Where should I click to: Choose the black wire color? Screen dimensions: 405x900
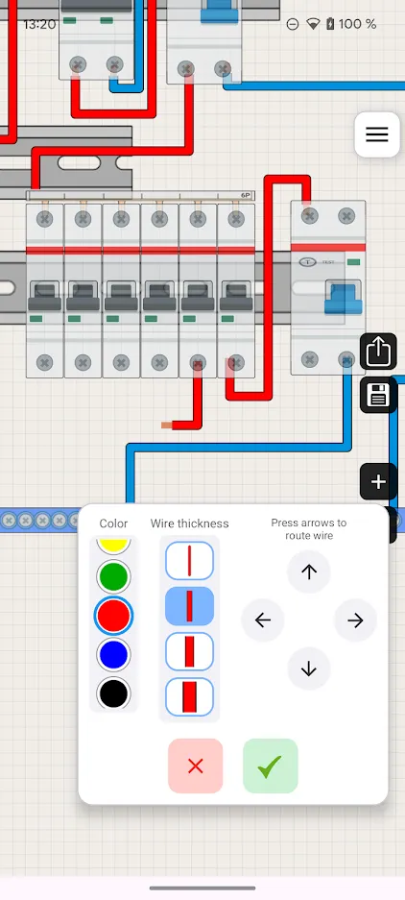point(113,693)
